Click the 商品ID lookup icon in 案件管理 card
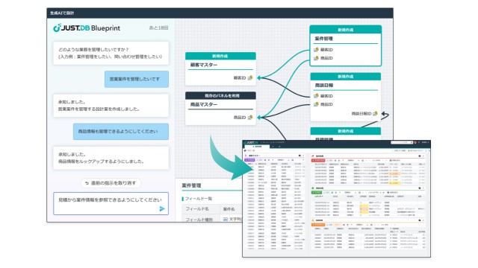 (x=316, y=58)
